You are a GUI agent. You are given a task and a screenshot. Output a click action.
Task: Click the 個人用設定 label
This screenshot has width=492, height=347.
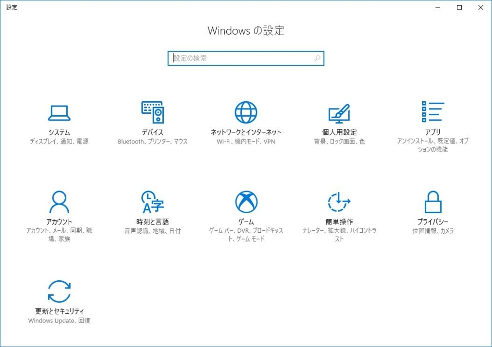click(x=339, y=132)
